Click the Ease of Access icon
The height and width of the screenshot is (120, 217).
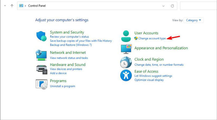[126, 75]
